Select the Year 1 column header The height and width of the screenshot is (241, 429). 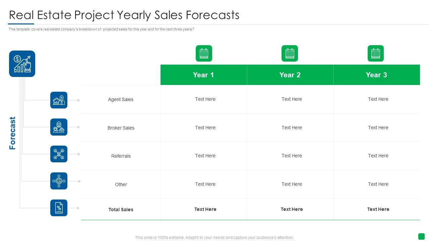click(203, 75)
